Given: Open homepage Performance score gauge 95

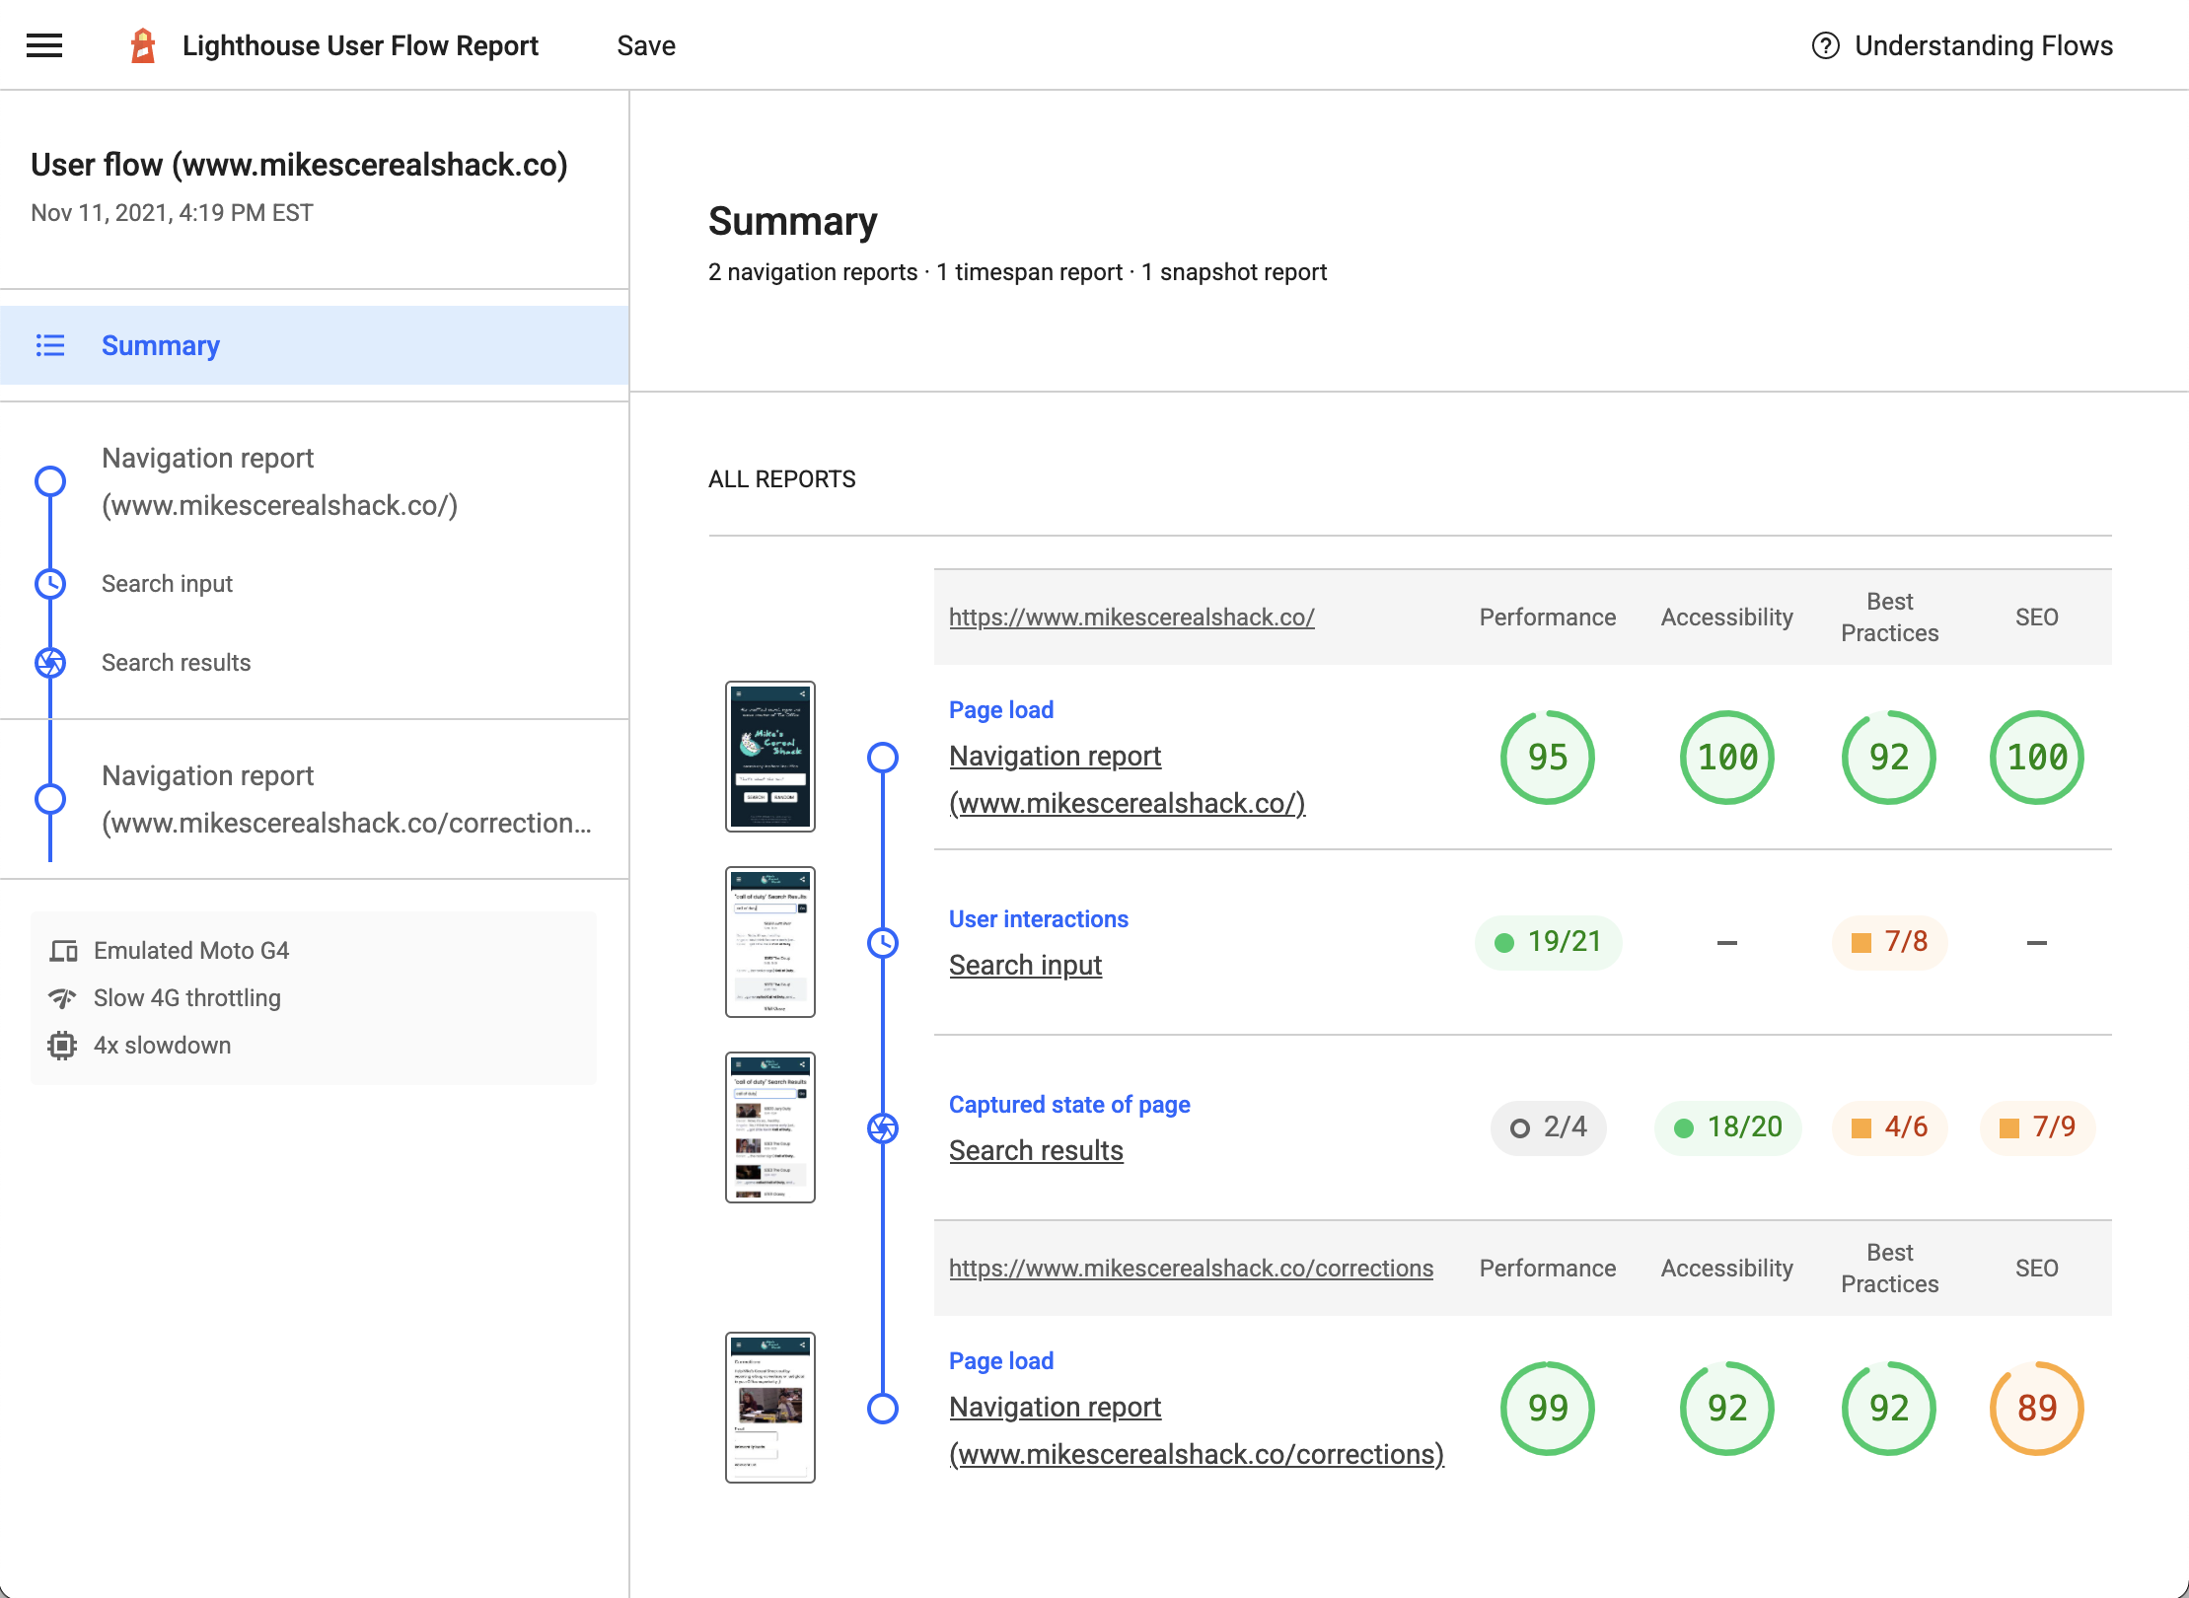Looking at the screenshot, I should click(1548, 758).
